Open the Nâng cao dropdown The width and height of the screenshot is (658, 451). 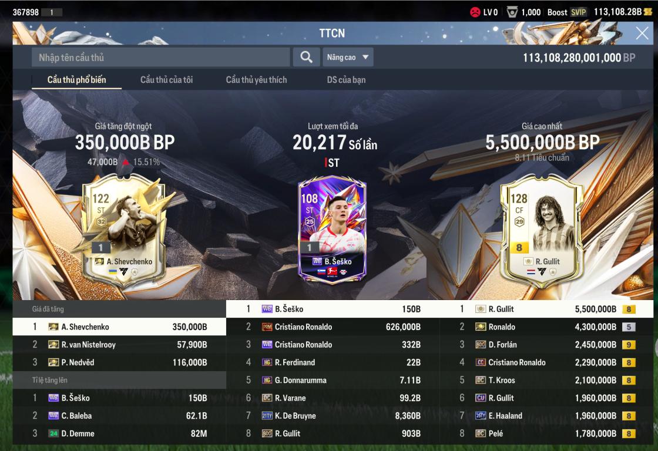coord(348,57)
